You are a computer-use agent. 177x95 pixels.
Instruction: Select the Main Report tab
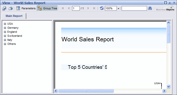click(x=14, y=16)
